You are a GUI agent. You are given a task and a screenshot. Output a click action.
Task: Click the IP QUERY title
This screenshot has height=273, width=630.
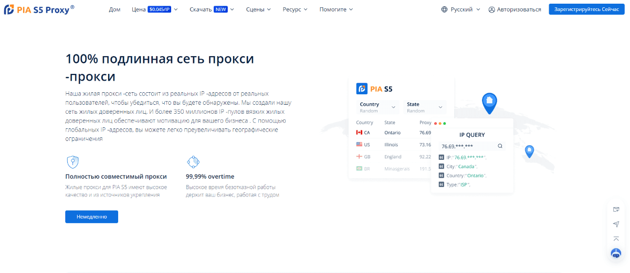pyautogui.click(x=472, y=135)
